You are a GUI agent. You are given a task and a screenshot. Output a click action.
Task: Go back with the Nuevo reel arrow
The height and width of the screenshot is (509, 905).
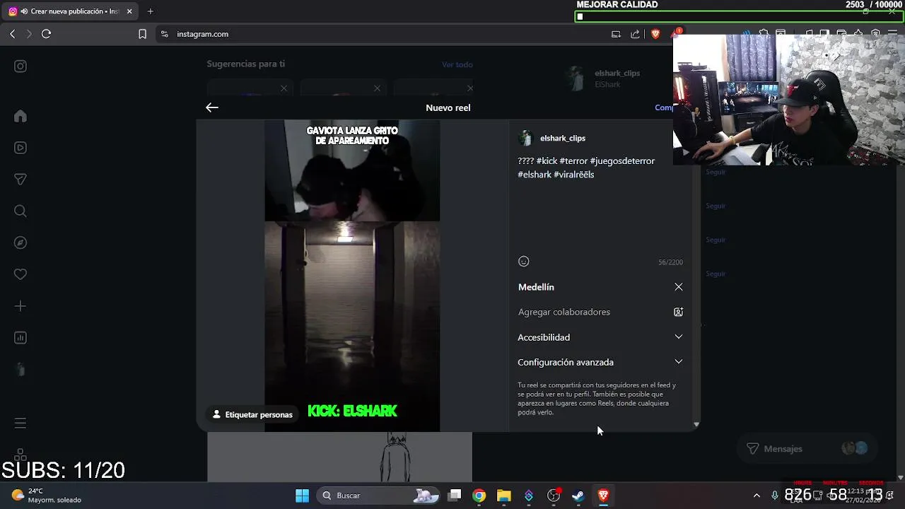[x=212, y=107]
